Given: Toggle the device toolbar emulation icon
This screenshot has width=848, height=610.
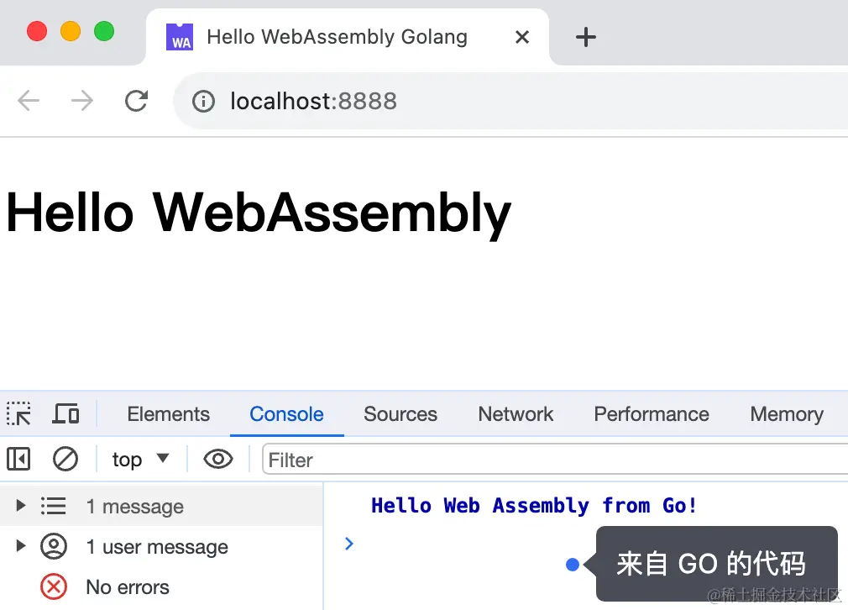Looking at the screenshot, I should (65, 413).
